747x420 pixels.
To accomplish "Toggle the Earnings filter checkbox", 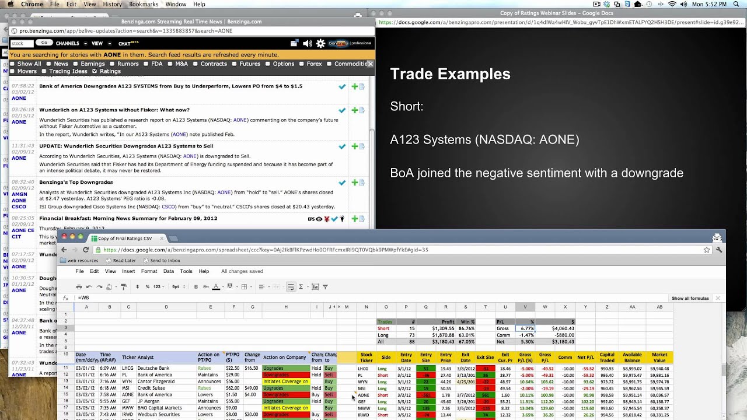I will click(x=75, y=64).
